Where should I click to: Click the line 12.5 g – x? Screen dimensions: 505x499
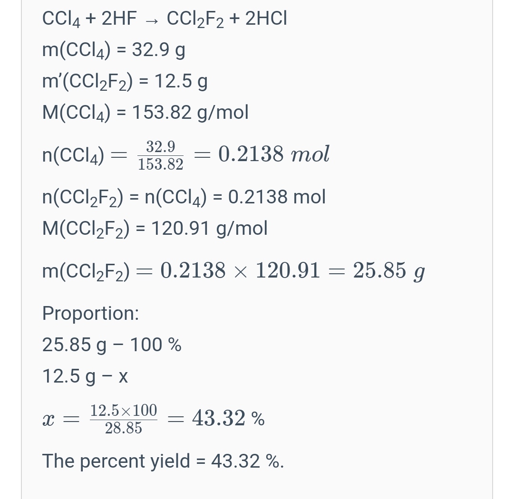coord(85,376)
